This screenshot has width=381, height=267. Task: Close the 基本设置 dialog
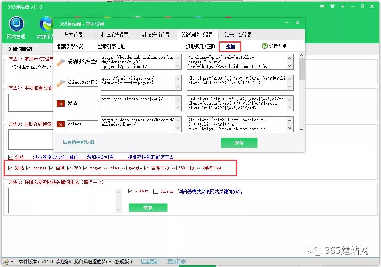point(297,23)
